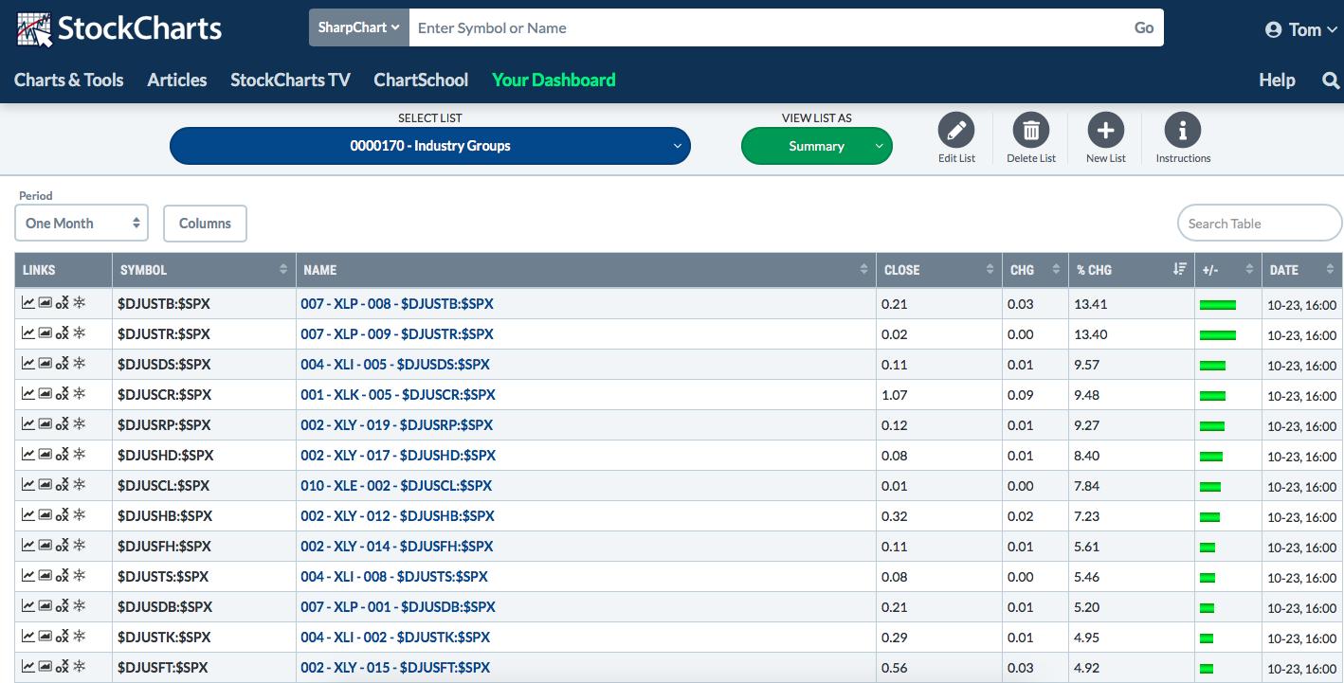This screenshot has height=683, width=1344.
Task: Open link 004 - XLI - 005 - $DJUSDS:$SPX
Action: pyautogui.click(x=395, y=365)
